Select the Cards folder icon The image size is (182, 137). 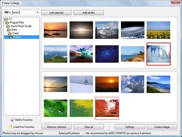[10, 33]
